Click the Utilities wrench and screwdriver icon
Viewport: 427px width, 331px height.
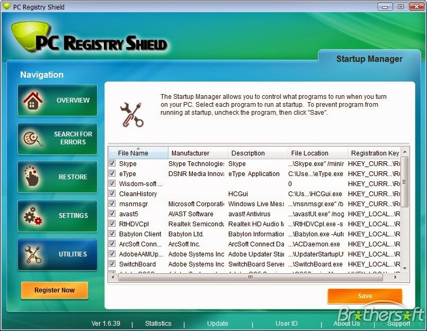tap(33, 254)
